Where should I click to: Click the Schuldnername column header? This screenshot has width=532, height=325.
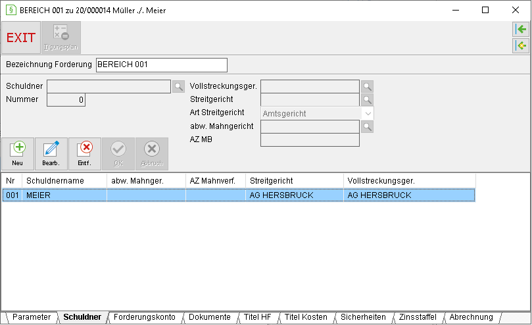pos(64,181)
